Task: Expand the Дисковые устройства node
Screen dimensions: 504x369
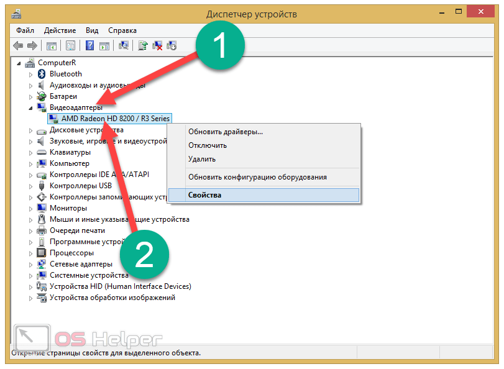Action: 30,130
